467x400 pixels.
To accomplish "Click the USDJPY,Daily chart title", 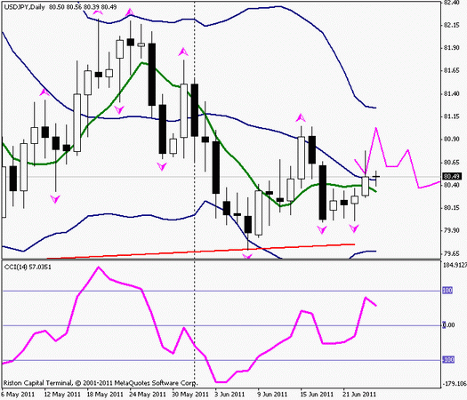I will click(x=24, y=7).
